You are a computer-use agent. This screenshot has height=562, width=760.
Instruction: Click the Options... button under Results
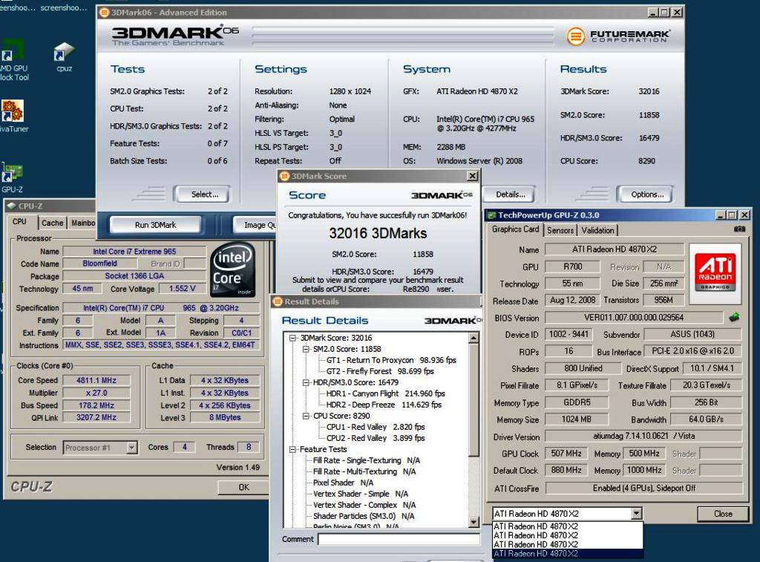(646, 195)
